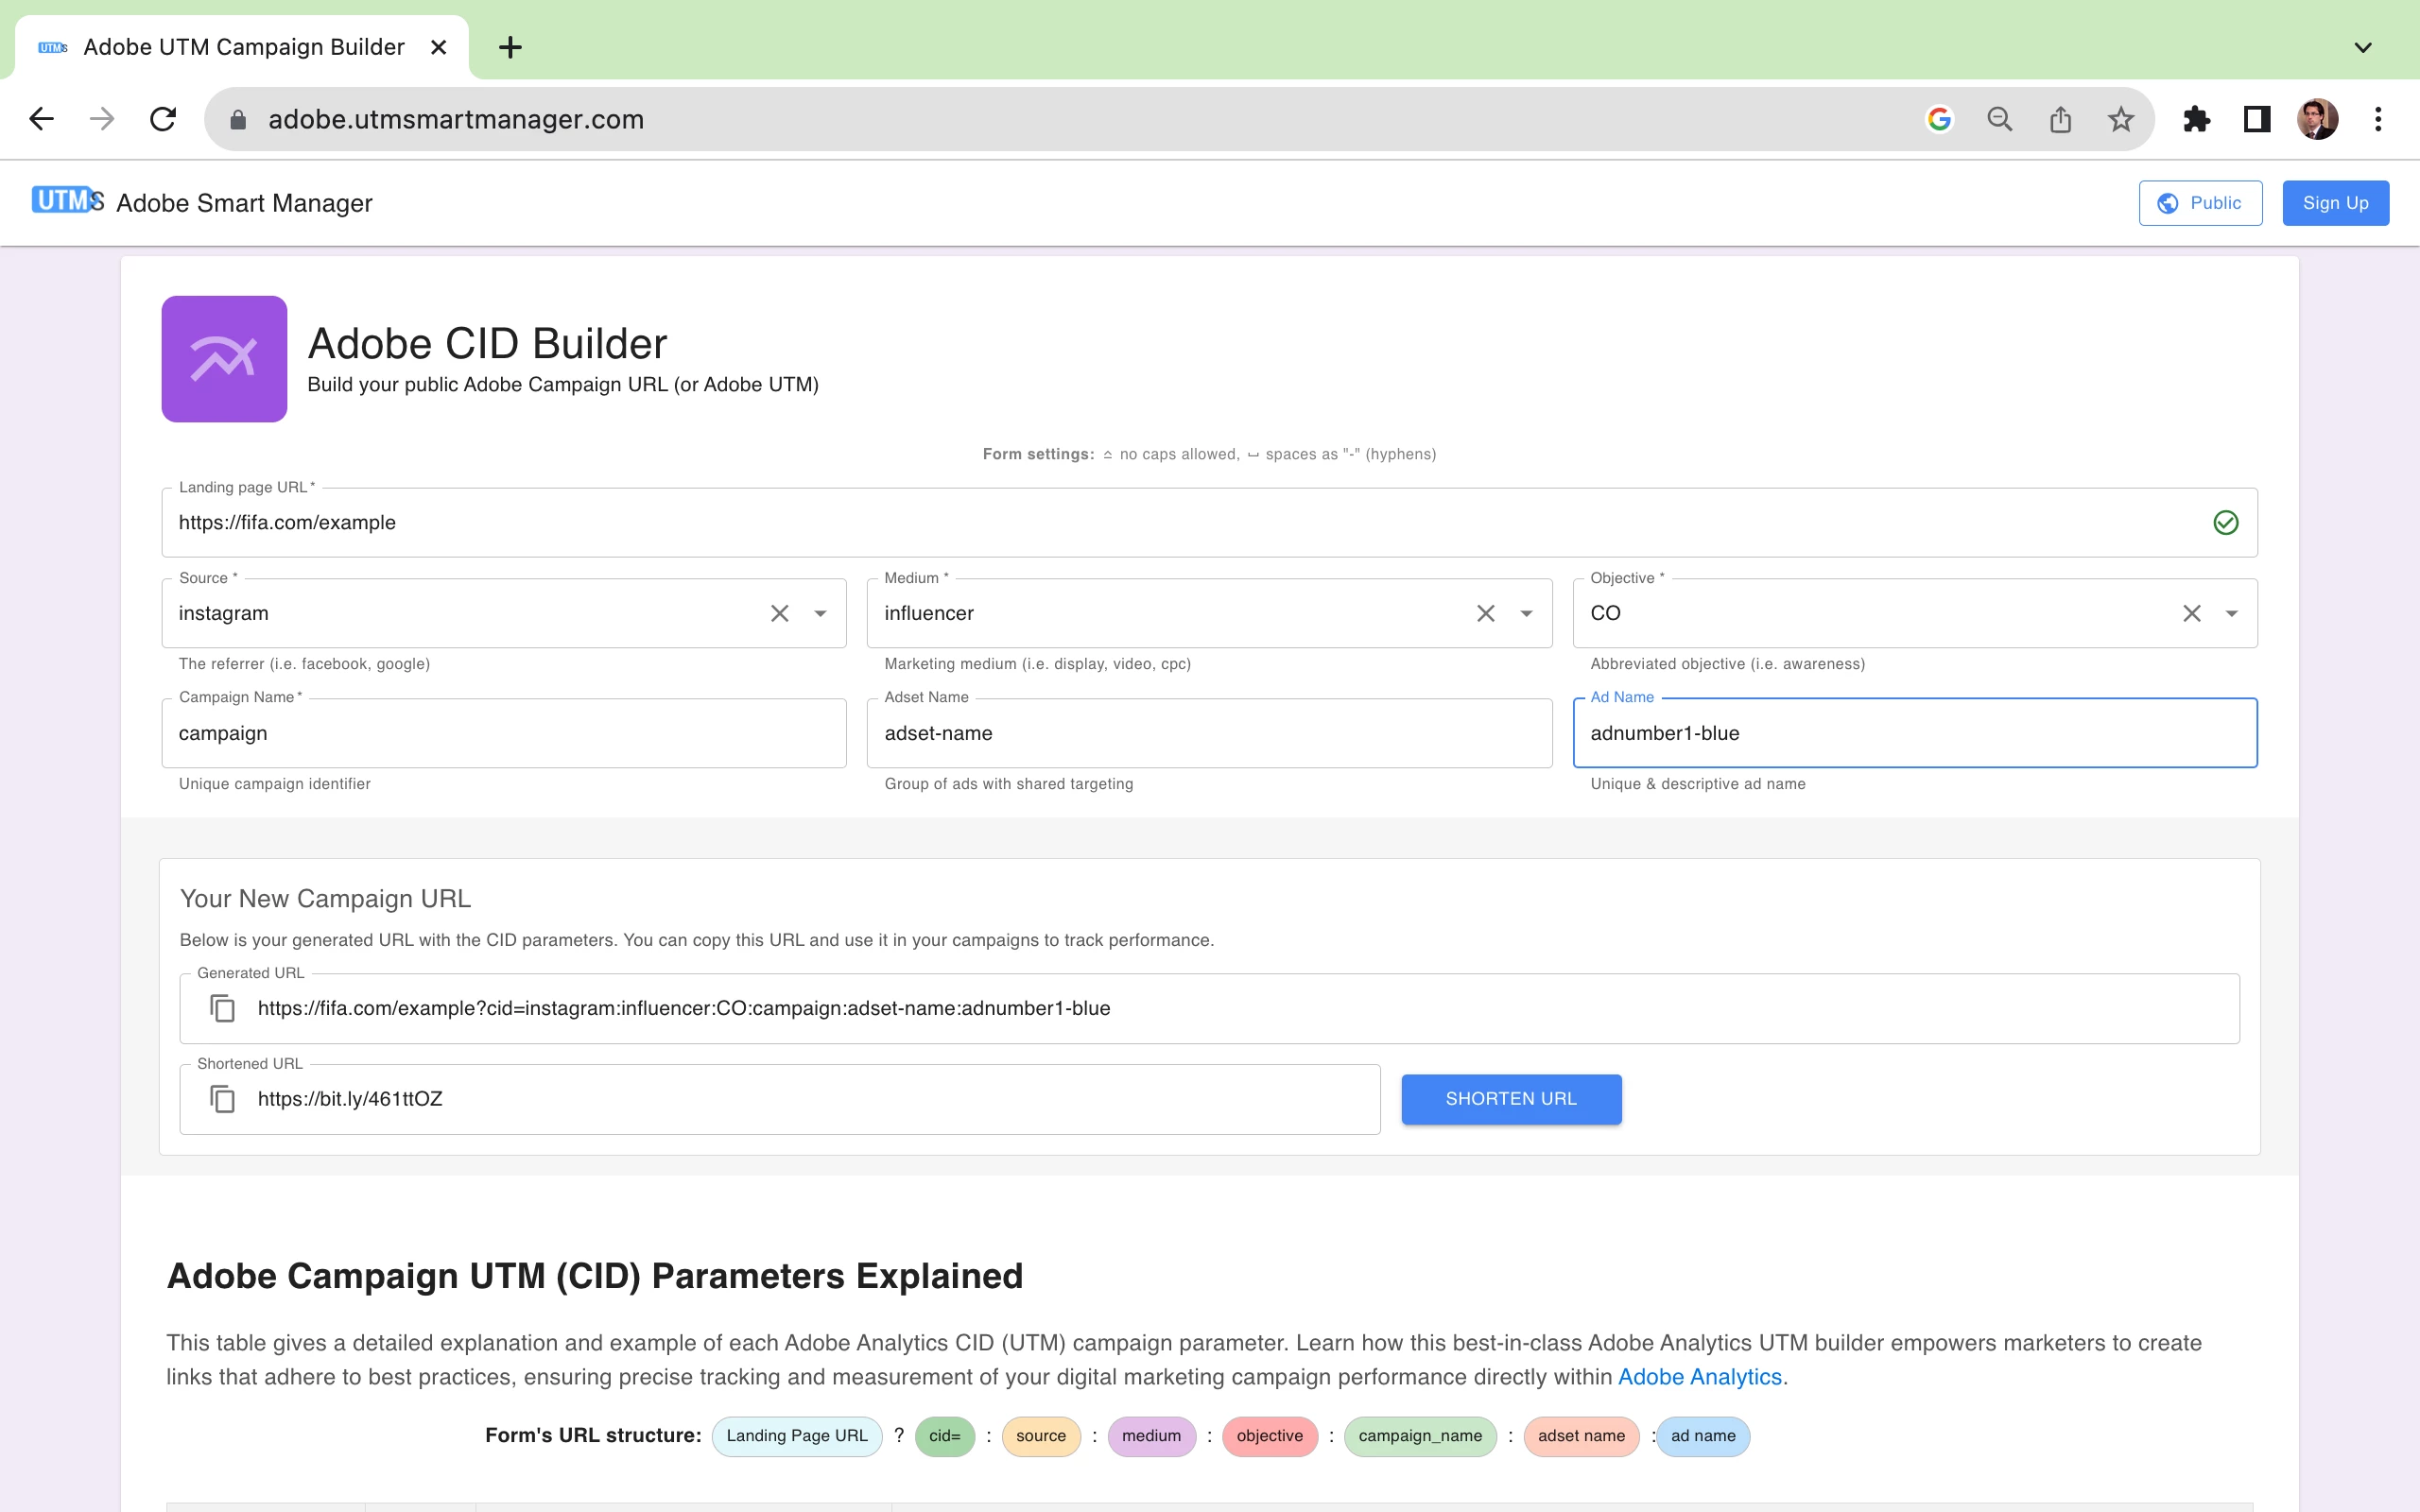Screen dimensions: 2420x1512
Task: Bookmark this page with star icon
Action: coord(2120,120)
